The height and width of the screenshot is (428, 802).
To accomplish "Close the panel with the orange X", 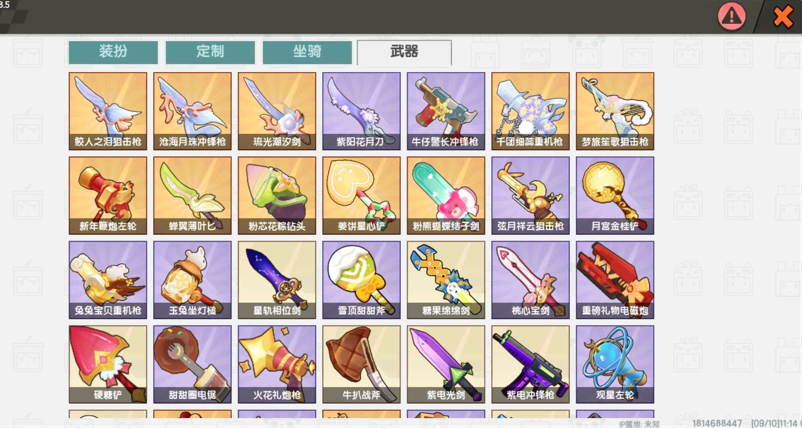I will [783, 17].
